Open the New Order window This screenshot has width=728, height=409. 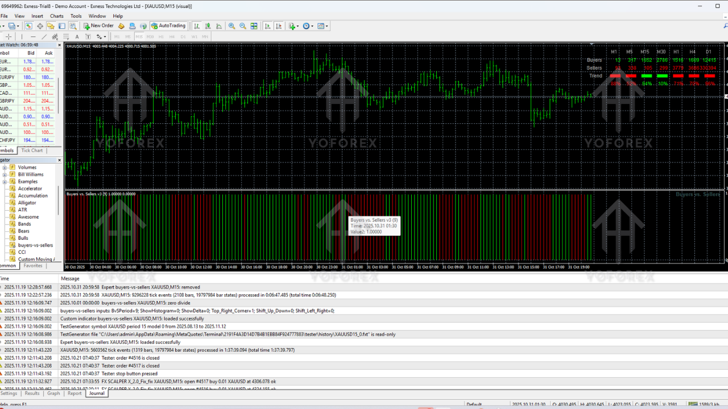point(100,26)
